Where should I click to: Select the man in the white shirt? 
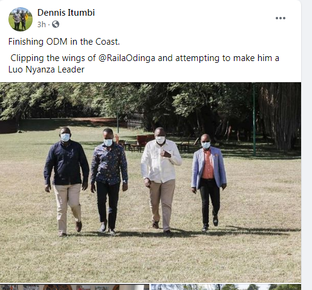coord(161,180)
